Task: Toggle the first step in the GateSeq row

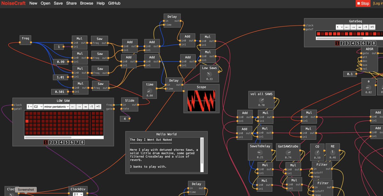Action: point(318,33)
